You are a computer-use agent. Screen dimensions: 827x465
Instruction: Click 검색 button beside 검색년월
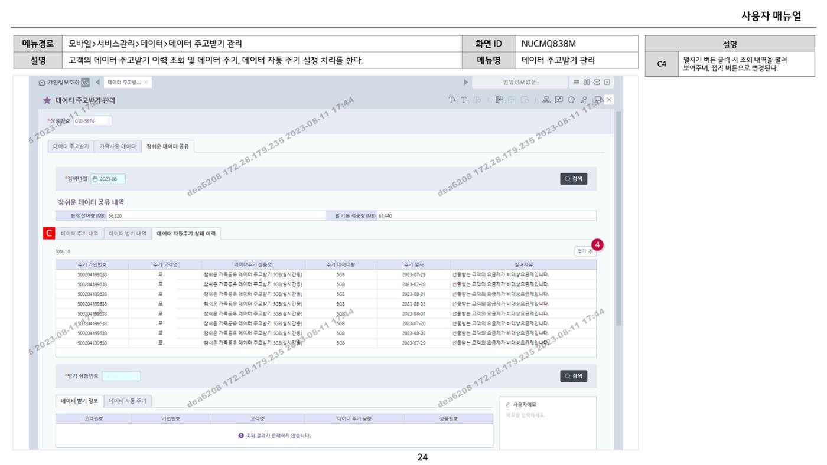574,179
